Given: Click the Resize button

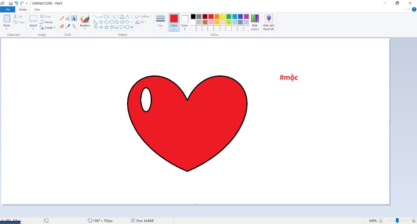Looking at the screenshot, I should point(46,22).
